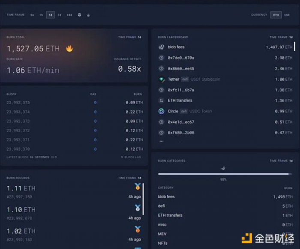Image resolution: width=300 pixels, height=249 pixels.
Task: Select ETH as display currency
Action: [276, 15]
